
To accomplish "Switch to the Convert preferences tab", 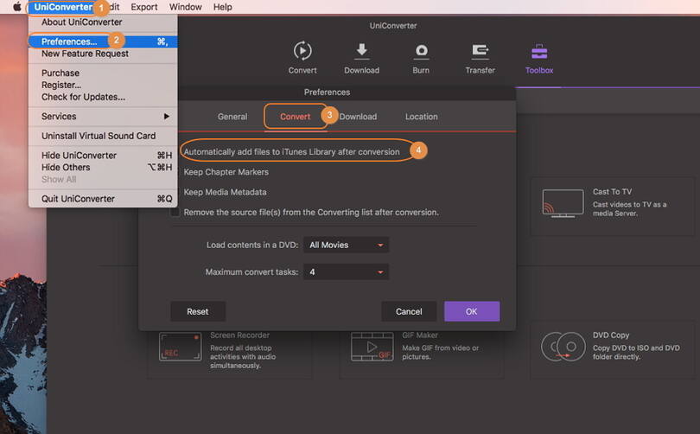I will tap(295, 117).
